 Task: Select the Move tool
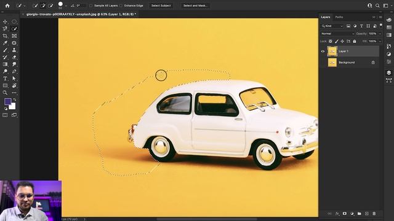point(5,22)
